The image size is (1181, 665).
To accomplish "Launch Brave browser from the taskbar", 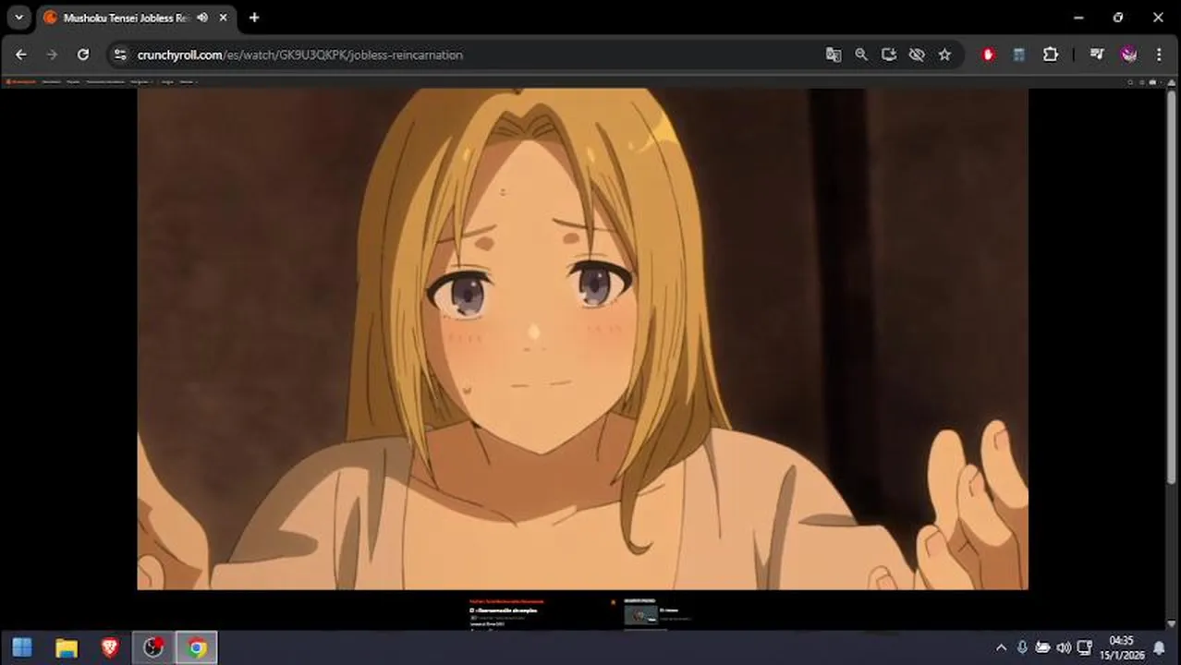I will [110, 647].
